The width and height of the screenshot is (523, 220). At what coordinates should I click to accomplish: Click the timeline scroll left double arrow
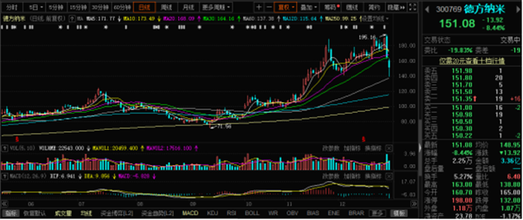tap(4, 203)
